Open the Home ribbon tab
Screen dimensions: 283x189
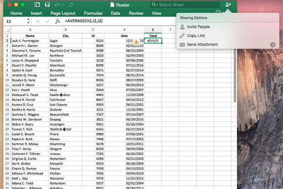pos(16,13)
